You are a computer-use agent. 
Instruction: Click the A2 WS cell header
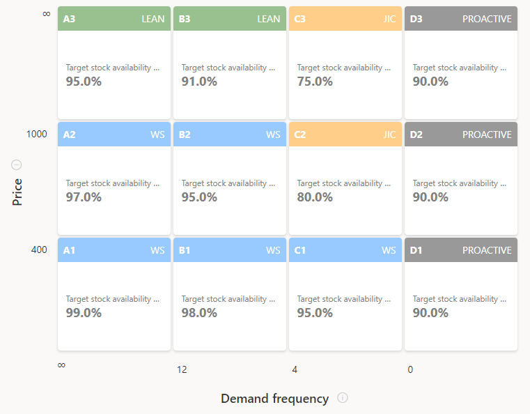tap(114, 135)
